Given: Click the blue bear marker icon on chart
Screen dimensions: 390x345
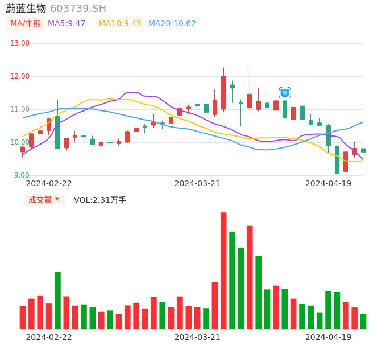Looking at the screenshot, I should pos(285,92).
